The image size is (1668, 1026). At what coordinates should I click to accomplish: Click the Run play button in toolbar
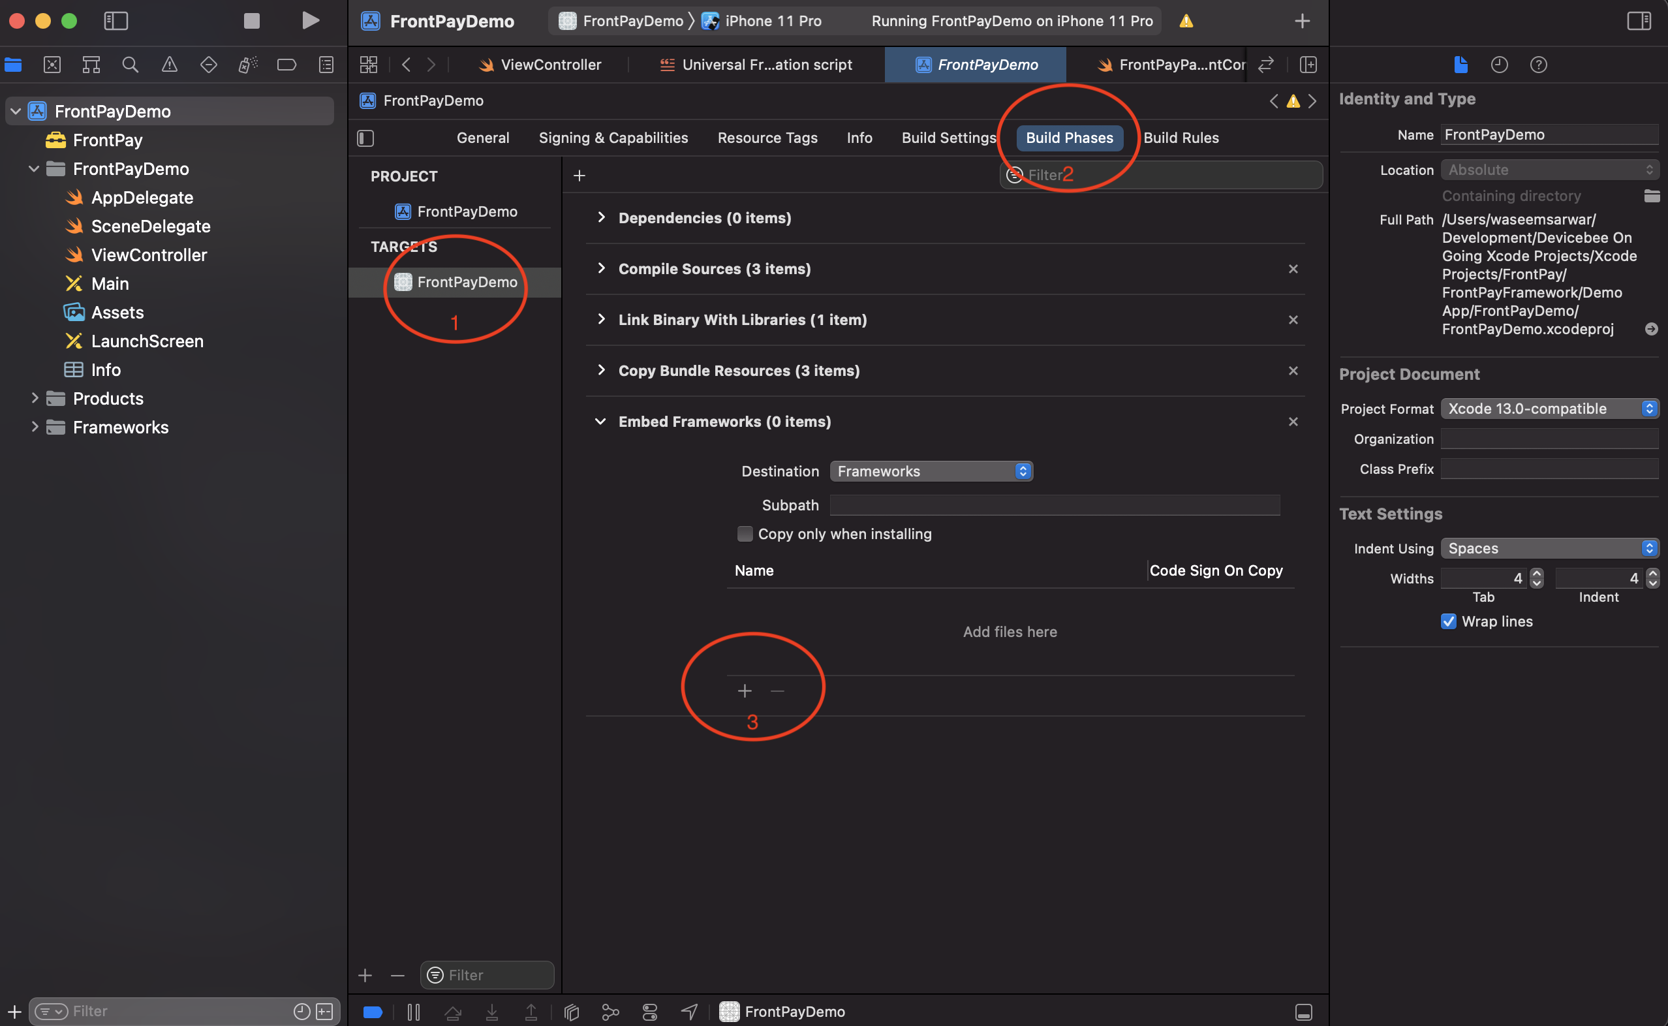pyautogui.click(x=310, y=20)
